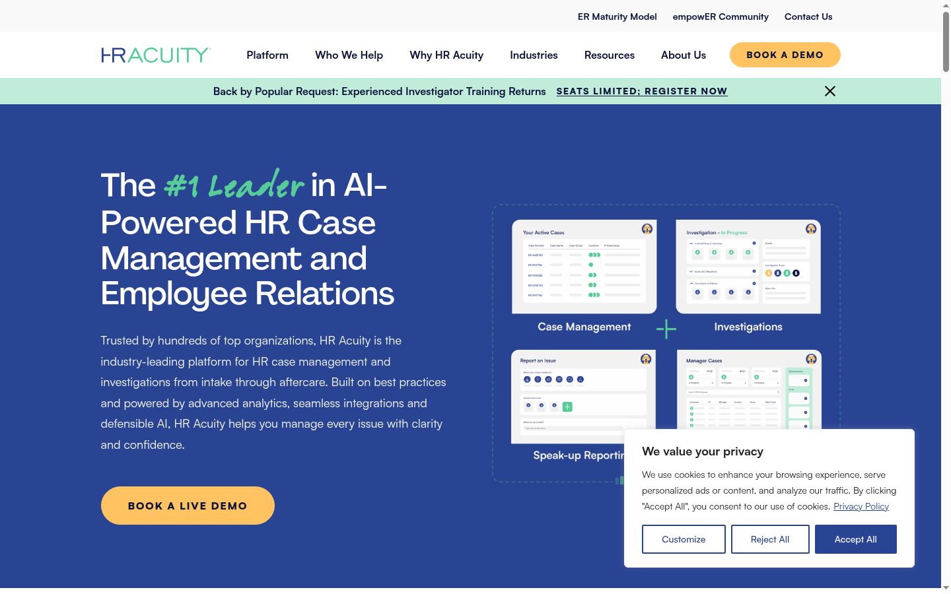Click the avatar icon on Manager Cases card
Screen dimensions: 951x594
811,359
